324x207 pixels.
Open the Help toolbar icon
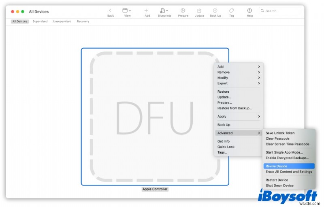(x=249, y=11)
